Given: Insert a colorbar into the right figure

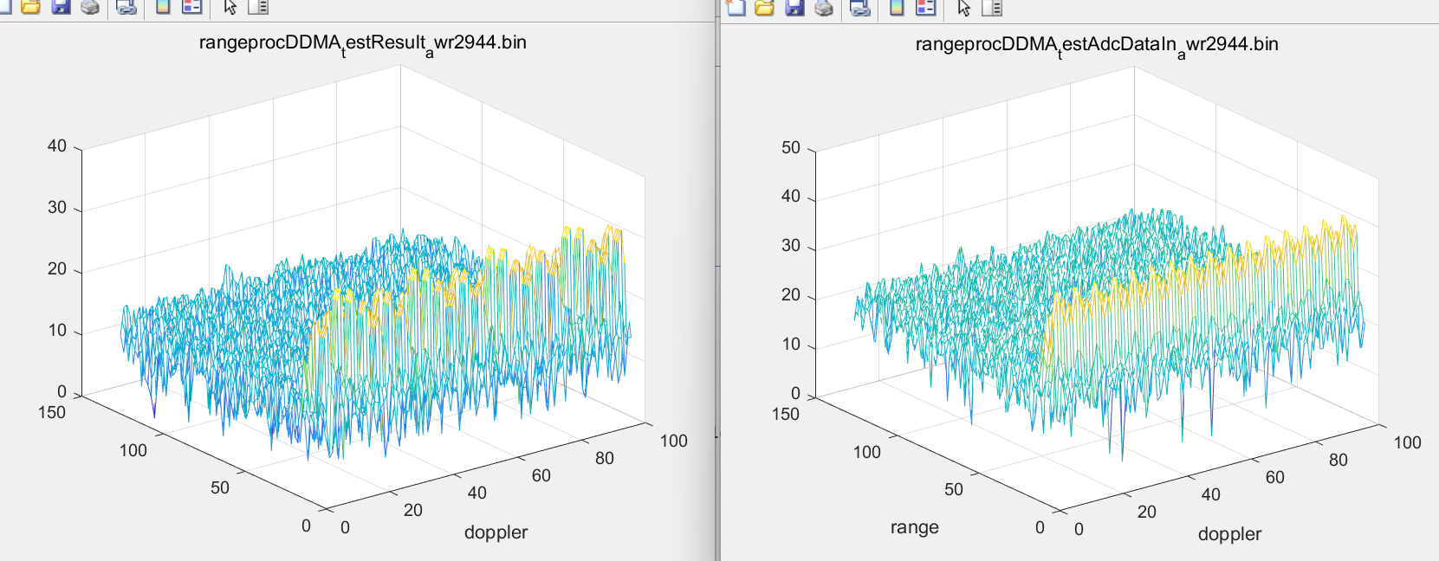Looking at the screenshot, I should point(897,7).
